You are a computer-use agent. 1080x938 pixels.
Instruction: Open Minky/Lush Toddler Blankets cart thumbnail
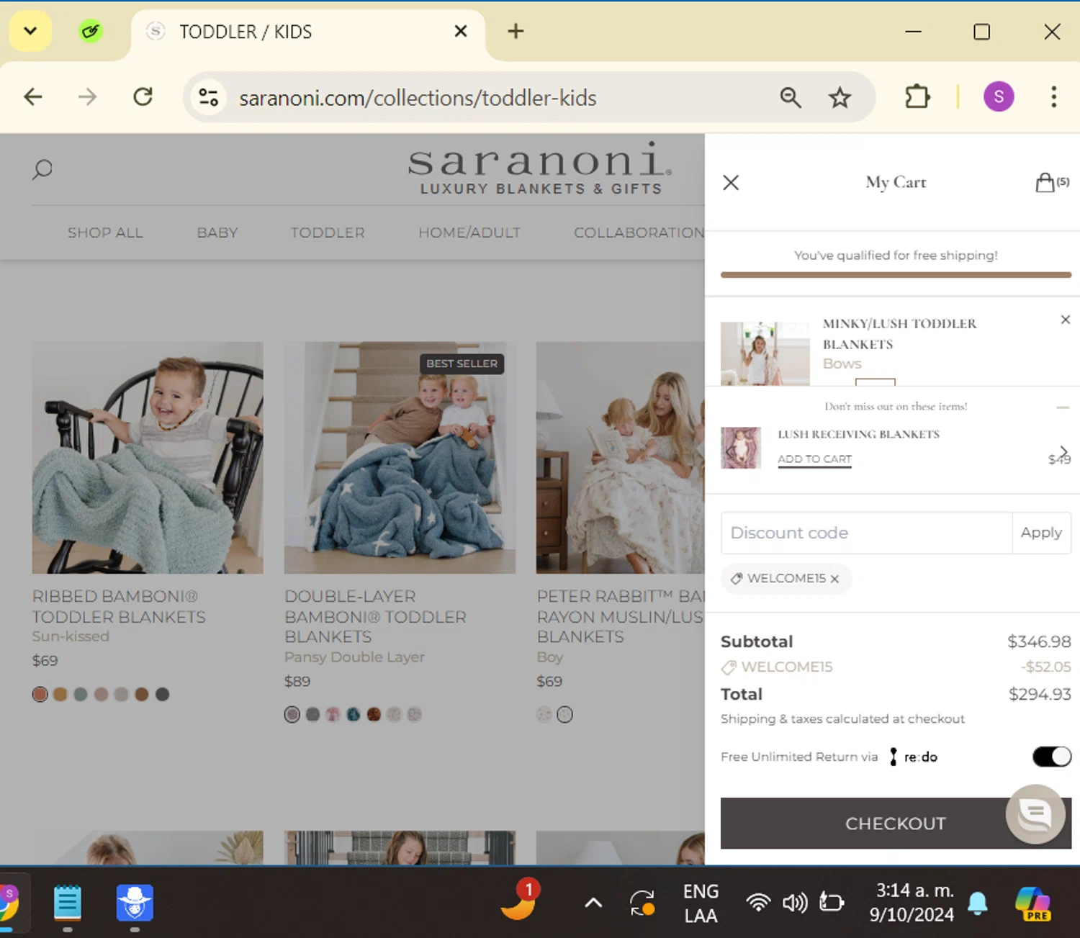tap(765, 353)
